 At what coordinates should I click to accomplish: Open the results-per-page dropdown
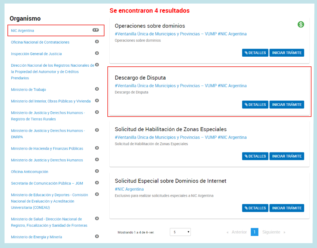pos(180,232)
